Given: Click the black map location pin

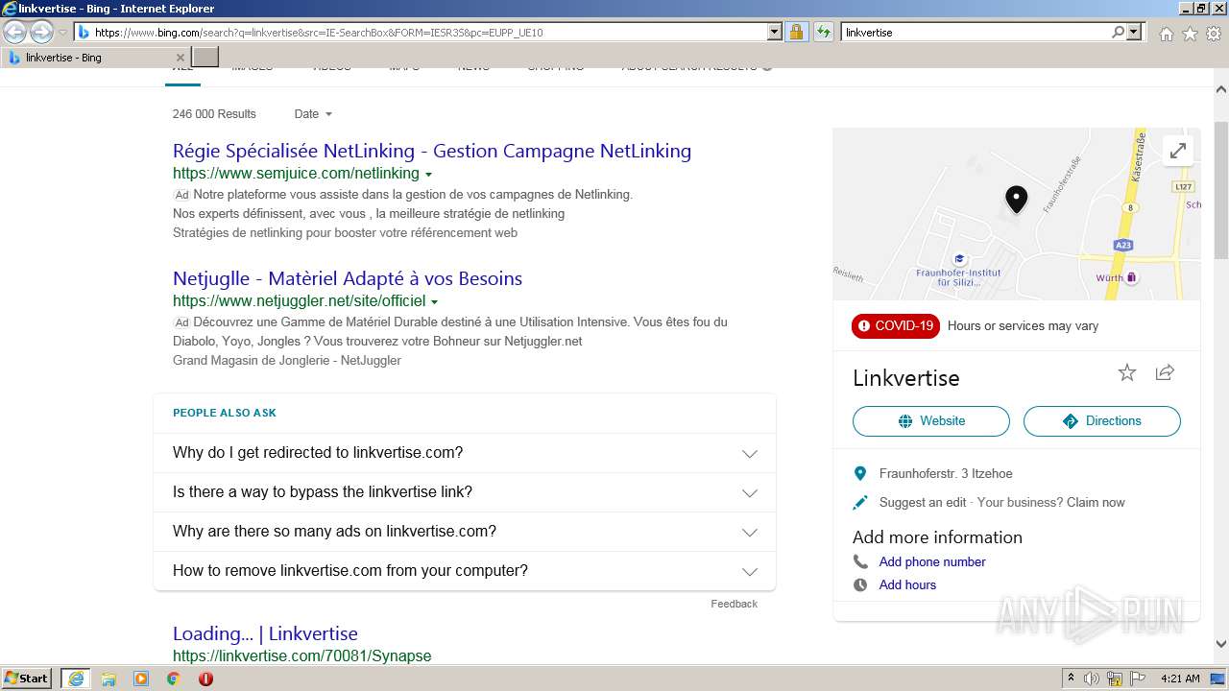Looking at the screenshot, I should pos(1016,199).
